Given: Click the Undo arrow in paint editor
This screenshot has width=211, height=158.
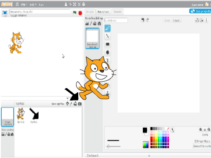Looking at the screenshot, I should pos(143,20).
